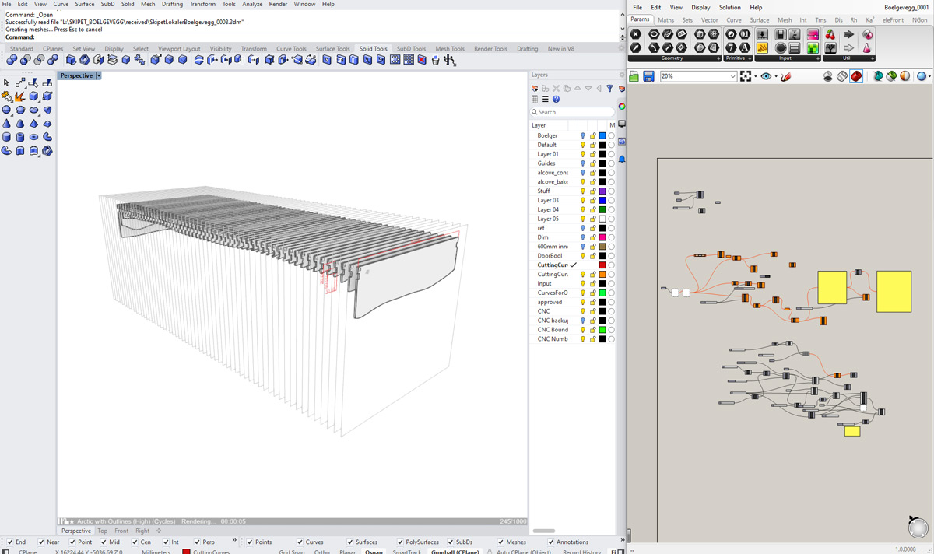Switch to the Top viewport tab
The width and height of the screenshot is (934, 554).
tap(102, 531)
